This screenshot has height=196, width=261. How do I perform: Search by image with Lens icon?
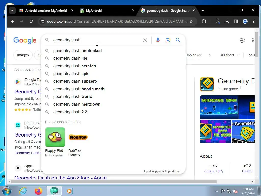click(x=168, y=40)
